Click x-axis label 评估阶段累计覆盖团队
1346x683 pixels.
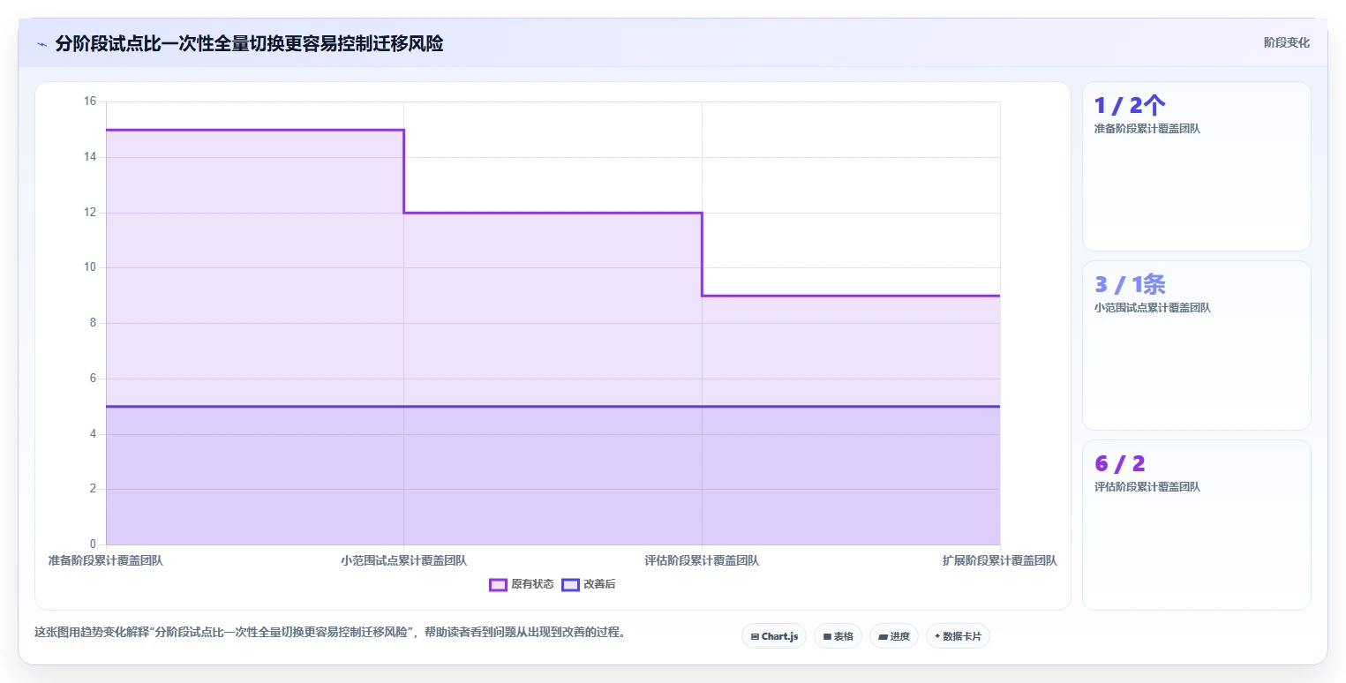[x=702, y=560]
